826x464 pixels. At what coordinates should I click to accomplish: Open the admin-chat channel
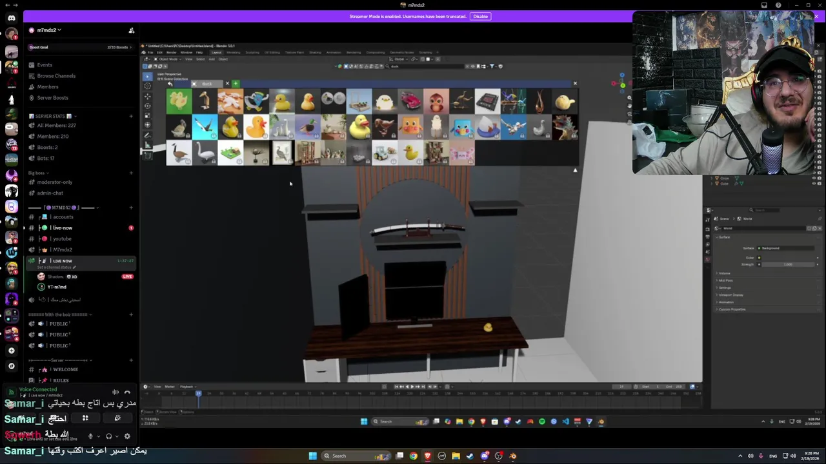(81, 193)
